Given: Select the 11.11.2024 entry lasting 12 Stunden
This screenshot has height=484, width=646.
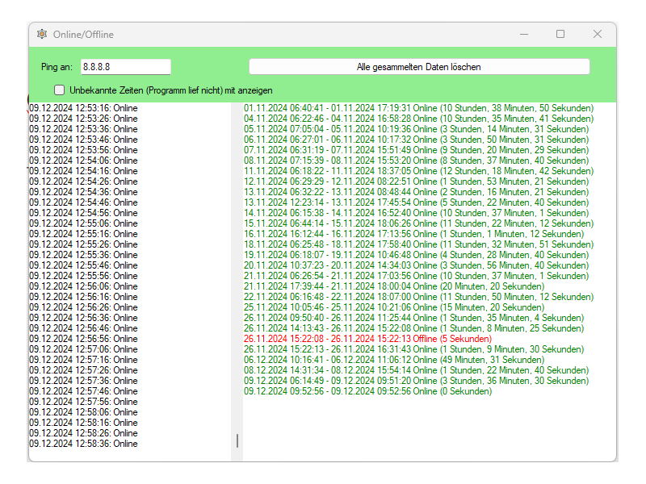Looking at the screenshot, I should tap(418, 171).
